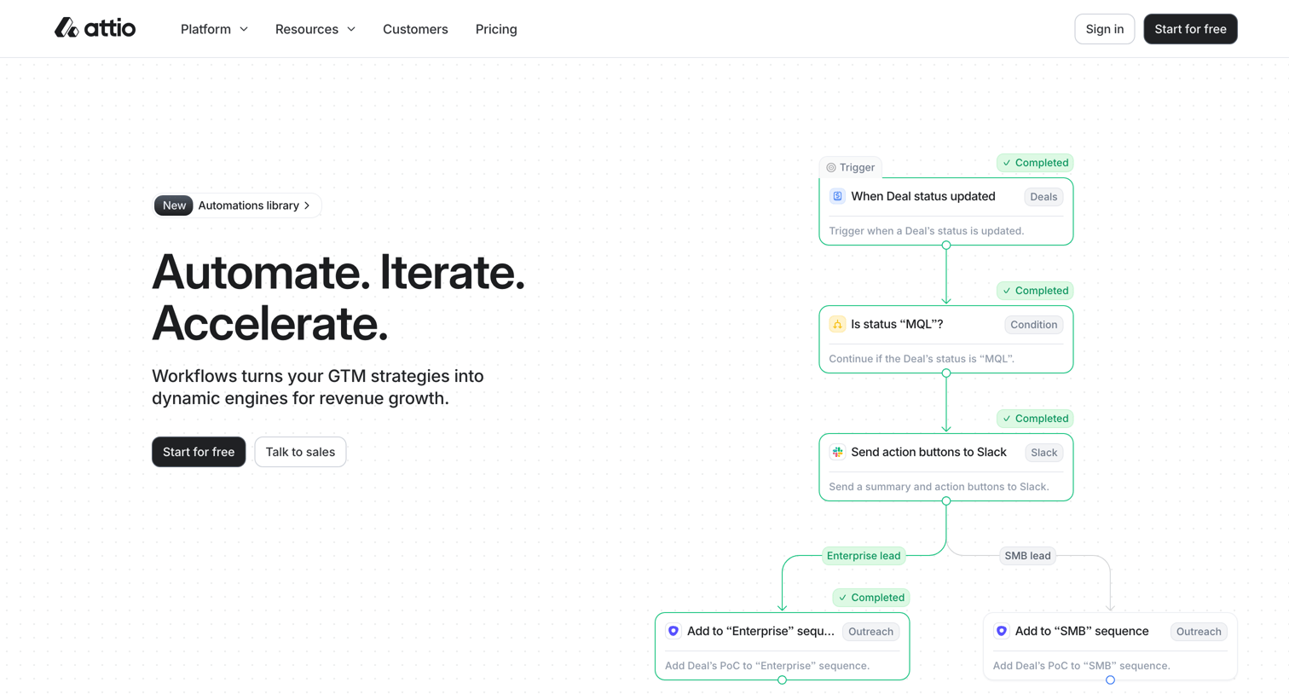
Task: Click the SMB card output connector dot
Action: (1110, 680)
